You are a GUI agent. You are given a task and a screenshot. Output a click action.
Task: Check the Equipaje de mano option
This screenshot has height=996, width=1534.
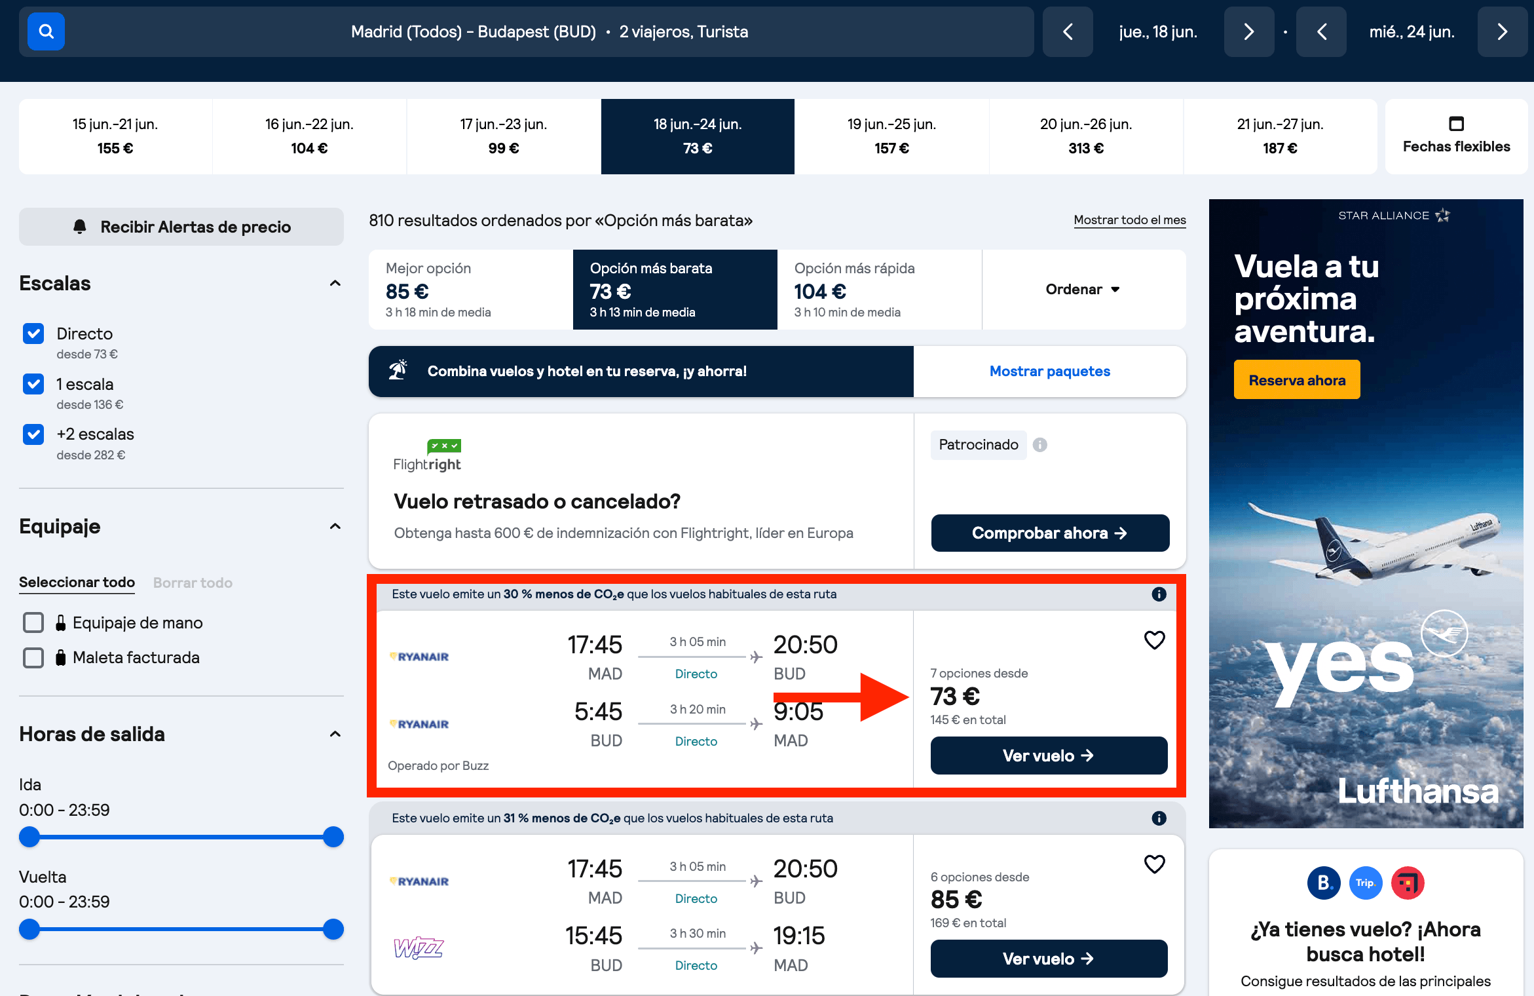[x=33, y=622]
